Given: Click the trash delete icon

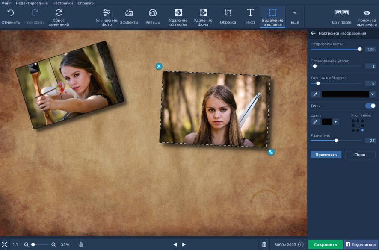Looking at the screenshot, I should [x=264, y=244].
